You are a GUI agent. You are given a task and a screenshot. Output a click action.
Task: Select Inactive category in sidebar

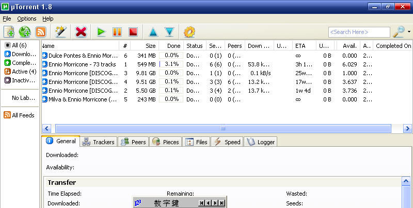coord(20,80)
